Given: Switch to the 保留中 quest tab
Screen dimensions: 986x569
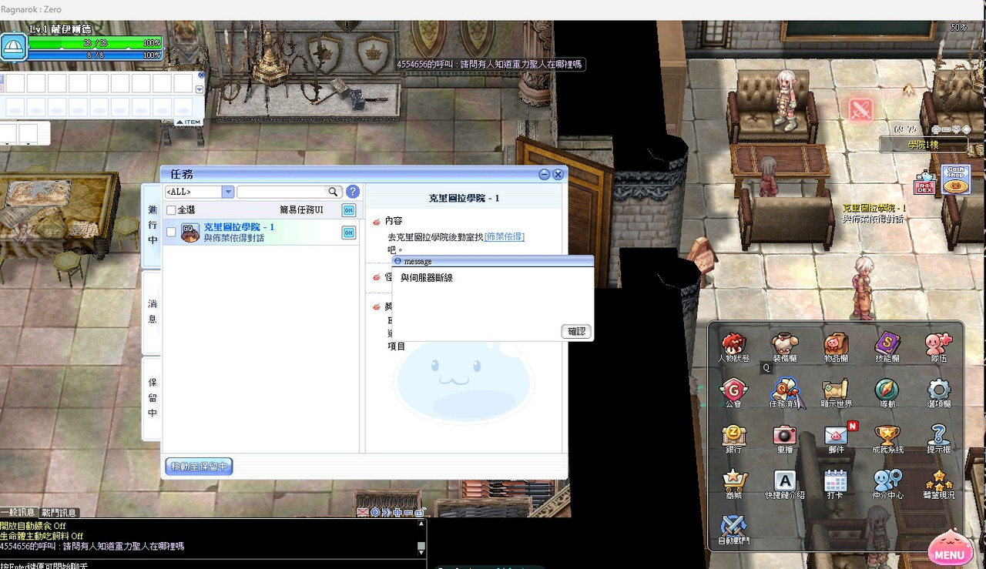Looking at the screenshot, I should tap(153, 397).
